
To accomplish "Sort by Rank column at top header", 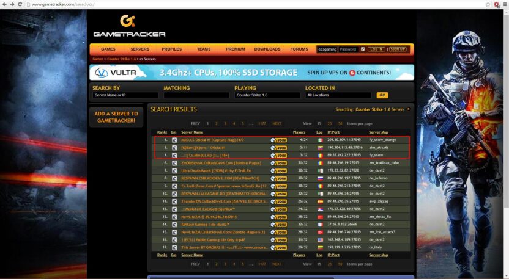I will 162,132.
